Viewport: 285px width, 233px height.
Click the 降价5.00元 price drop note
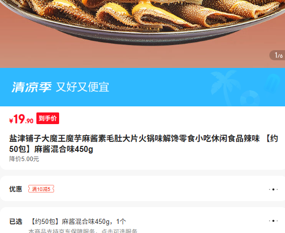(x=24, y=159)
